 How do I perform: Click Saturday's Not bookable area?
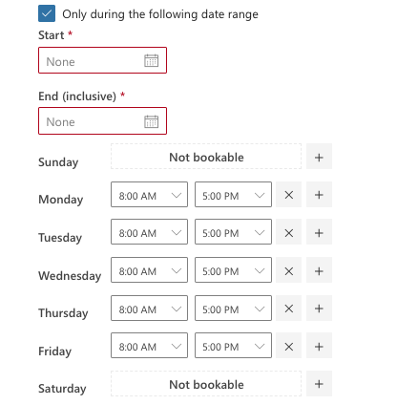206,384
